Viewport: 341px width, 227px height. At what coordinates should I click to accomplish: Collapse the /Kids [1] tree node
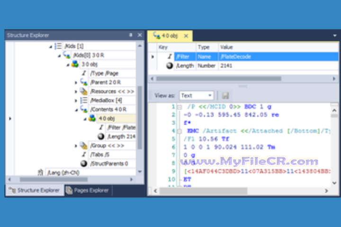click(x=51, y=47)
